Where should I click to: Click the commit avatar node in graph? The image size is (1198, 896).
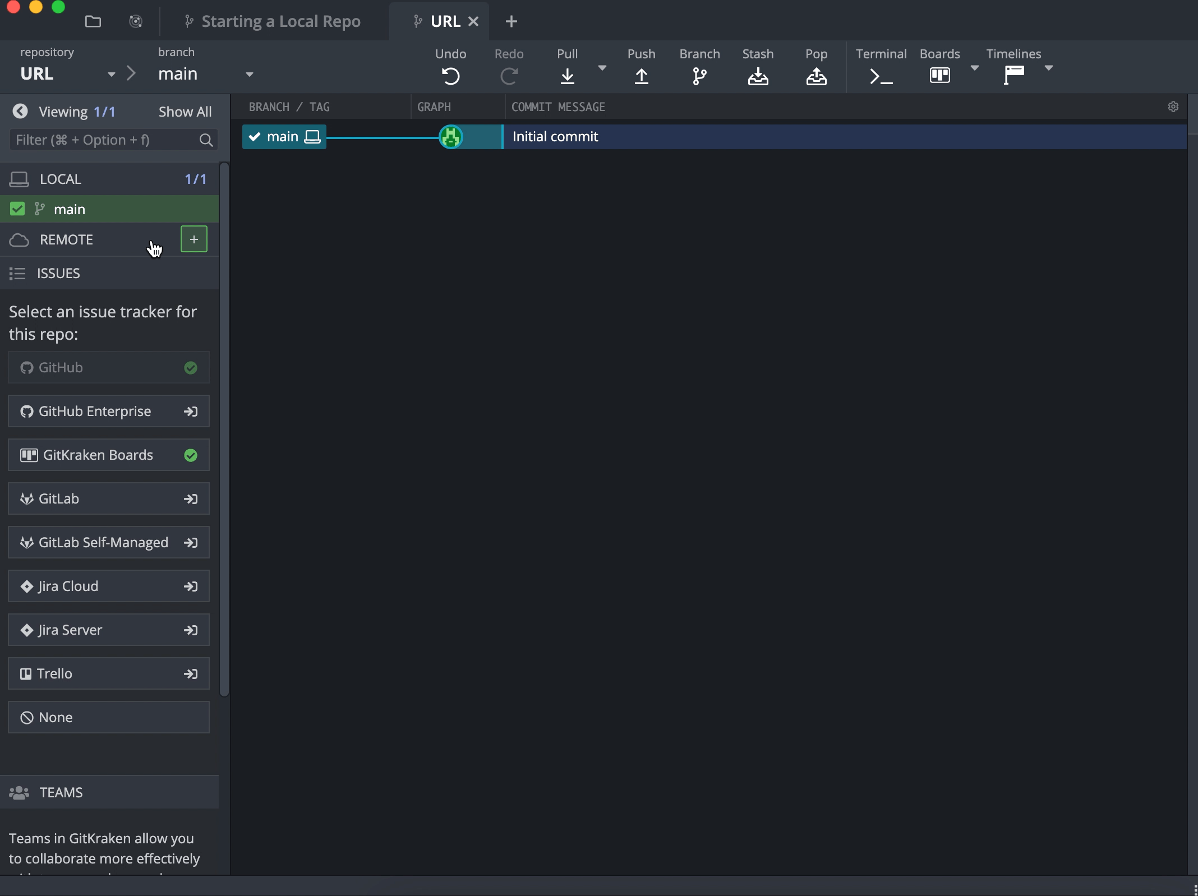tap(450, 137)
